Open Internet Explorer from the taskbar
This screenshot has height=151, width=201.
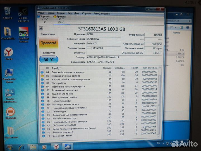(21, 147)
